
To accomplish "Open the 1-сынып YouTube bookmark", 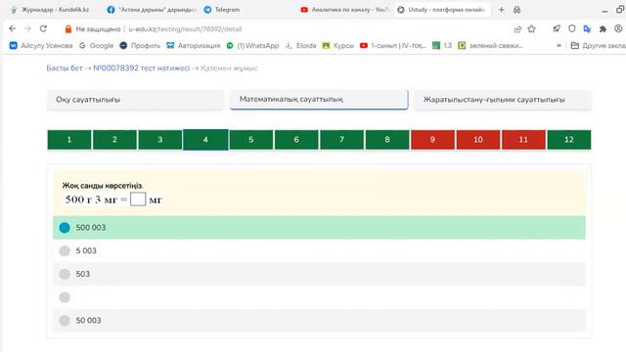I will (x=393, y=46).
